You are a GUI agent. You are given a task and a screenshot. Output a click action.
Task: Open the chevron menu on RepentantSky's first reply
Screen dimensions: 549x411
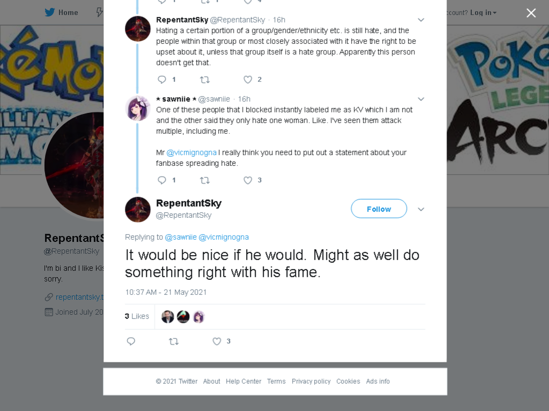point(421,20)
